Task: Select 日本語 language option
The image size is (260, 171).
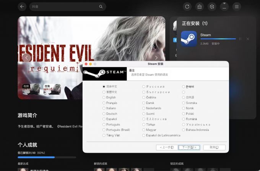Action: (x=188, y=97)
